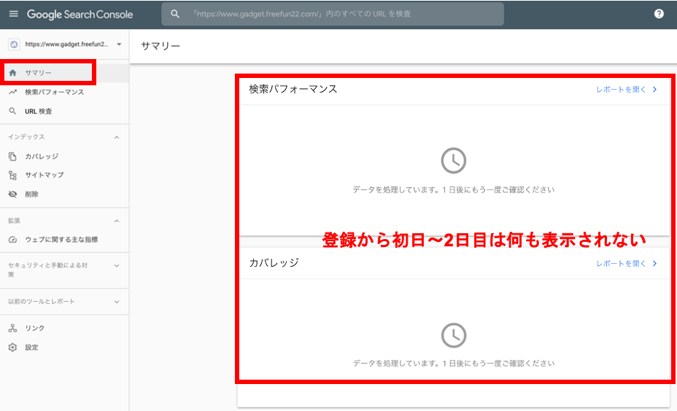Open the property selector dropdown arrow
677x411 pixels.
119,44
